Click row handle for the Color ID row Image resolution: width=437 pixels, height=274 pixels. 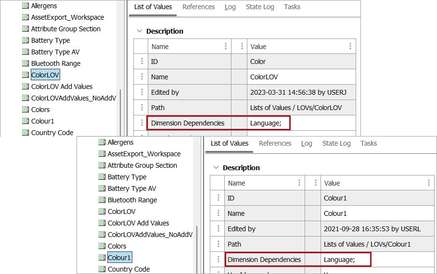point(142,62)
